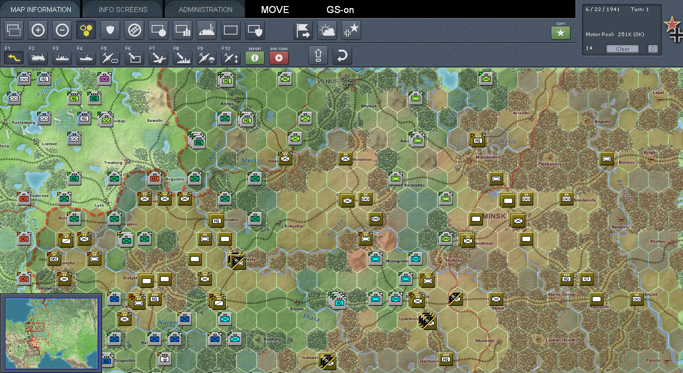This screenshot has width=683, height=373.
Task: Select the unit counter at Osipovichi
Action: point(596,299)
